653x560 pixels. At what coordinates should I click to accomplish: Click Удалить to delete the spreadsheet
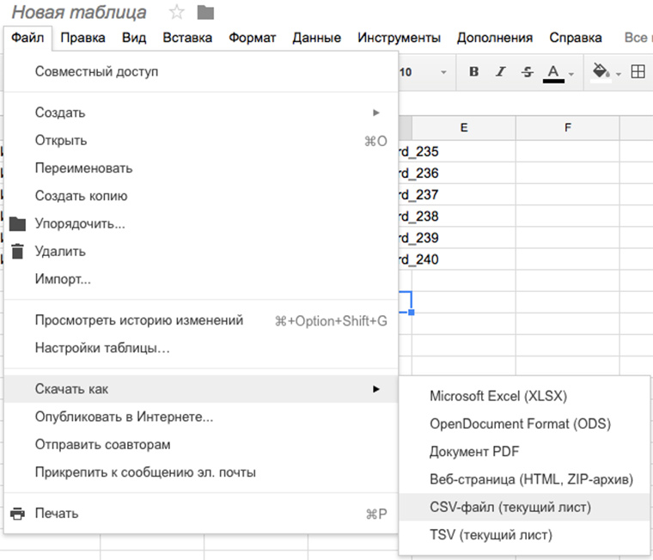pyautogui.click(x=60, y=252)
